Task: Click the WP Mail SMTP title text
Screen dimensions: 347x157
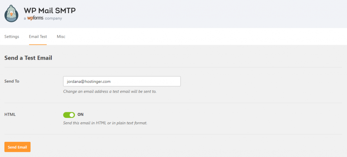Action: tap(49, 10)
